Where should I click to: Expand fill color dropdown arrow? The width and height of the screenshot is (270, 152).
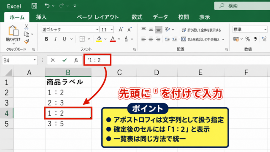coord(105,39)
